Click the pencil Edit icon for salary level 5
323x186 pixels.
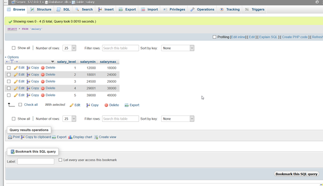point(16,96)
